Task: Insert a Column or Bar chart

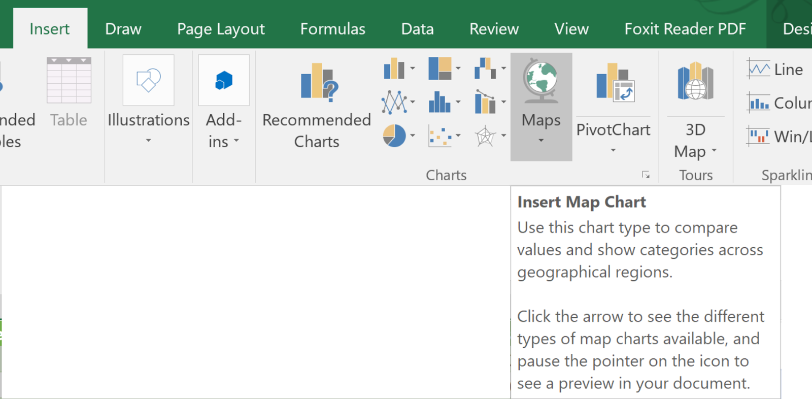Action: click(x=399, y=68)
